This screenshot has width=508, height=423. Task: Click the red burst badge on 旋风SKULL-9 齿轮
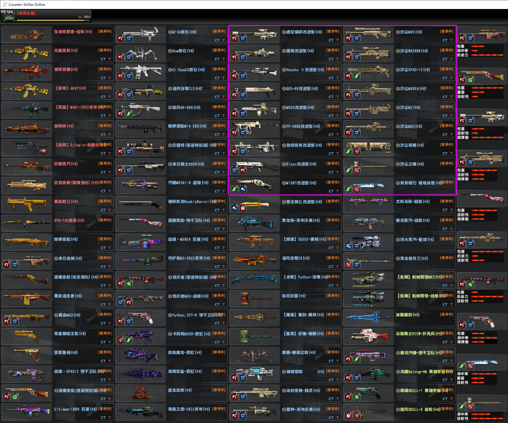click(x=348, y=415)
